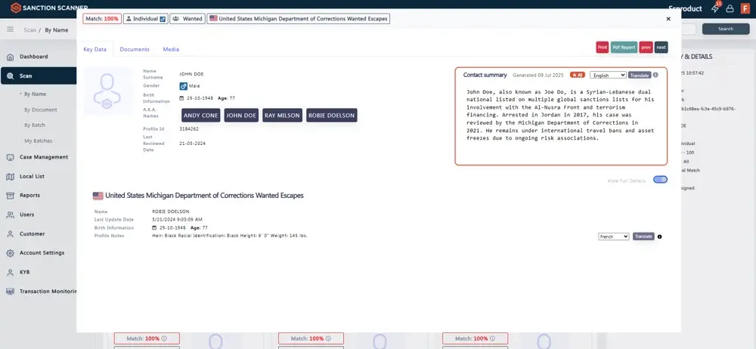Close the profile details dialog
The height and width of the screenshot is (349, 756).
tap(668, 18)
